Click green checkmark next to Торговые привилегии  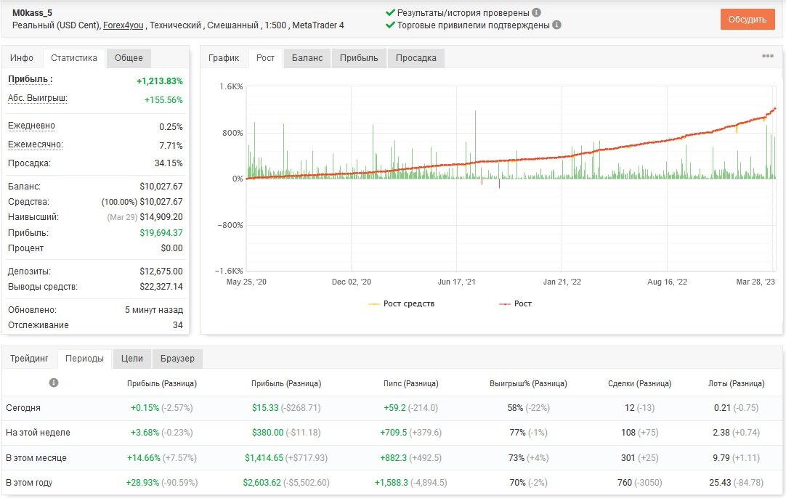point(390,25)
